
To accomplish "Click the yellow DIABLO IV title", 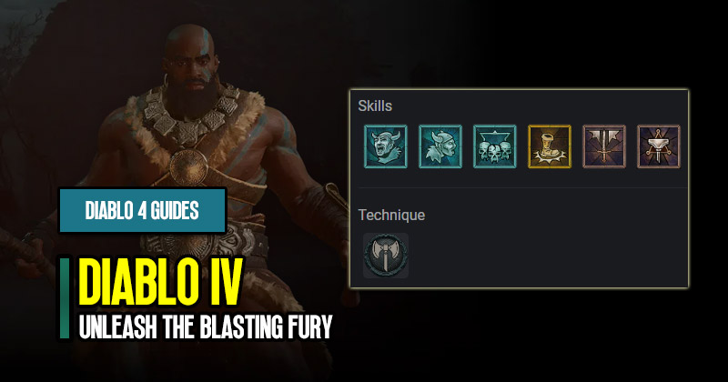I will pyautogui.click(x=161, y=281).
